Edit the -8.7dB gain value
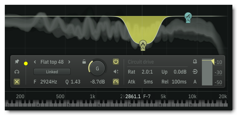The width and height of the screenshot is (241, 119). point(97,82)
